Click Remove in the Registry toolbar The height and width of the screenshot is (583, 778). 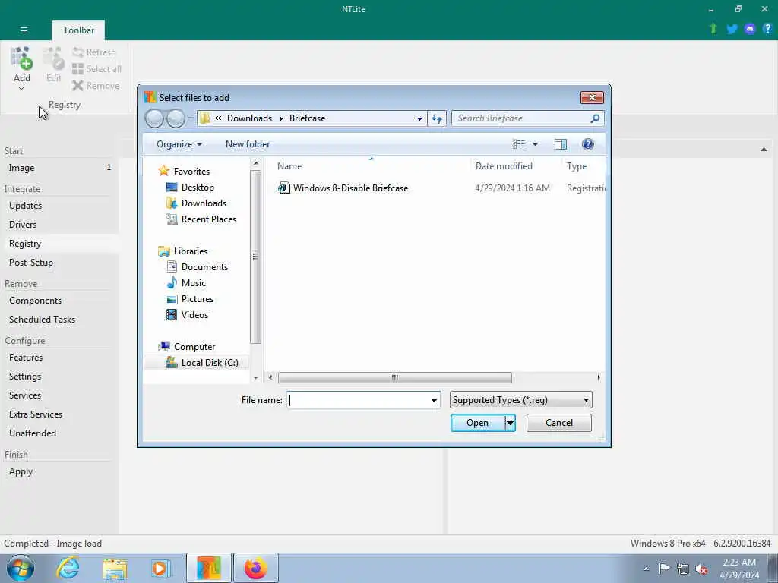(x=96, y=86)
